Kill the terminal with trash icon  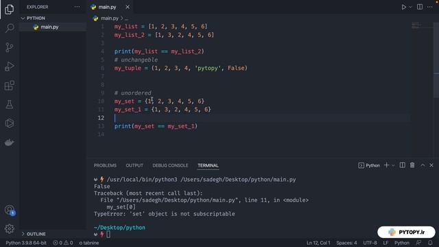point(412,165)
